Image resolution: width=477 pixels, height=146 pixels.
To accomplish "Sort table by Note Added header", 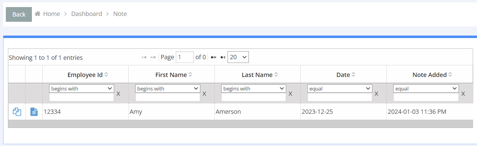I will click(x=429, y=75).
